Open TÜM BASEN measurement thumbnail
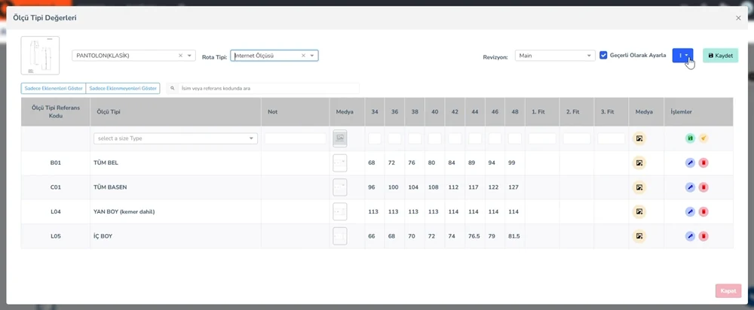 point(340,187)
